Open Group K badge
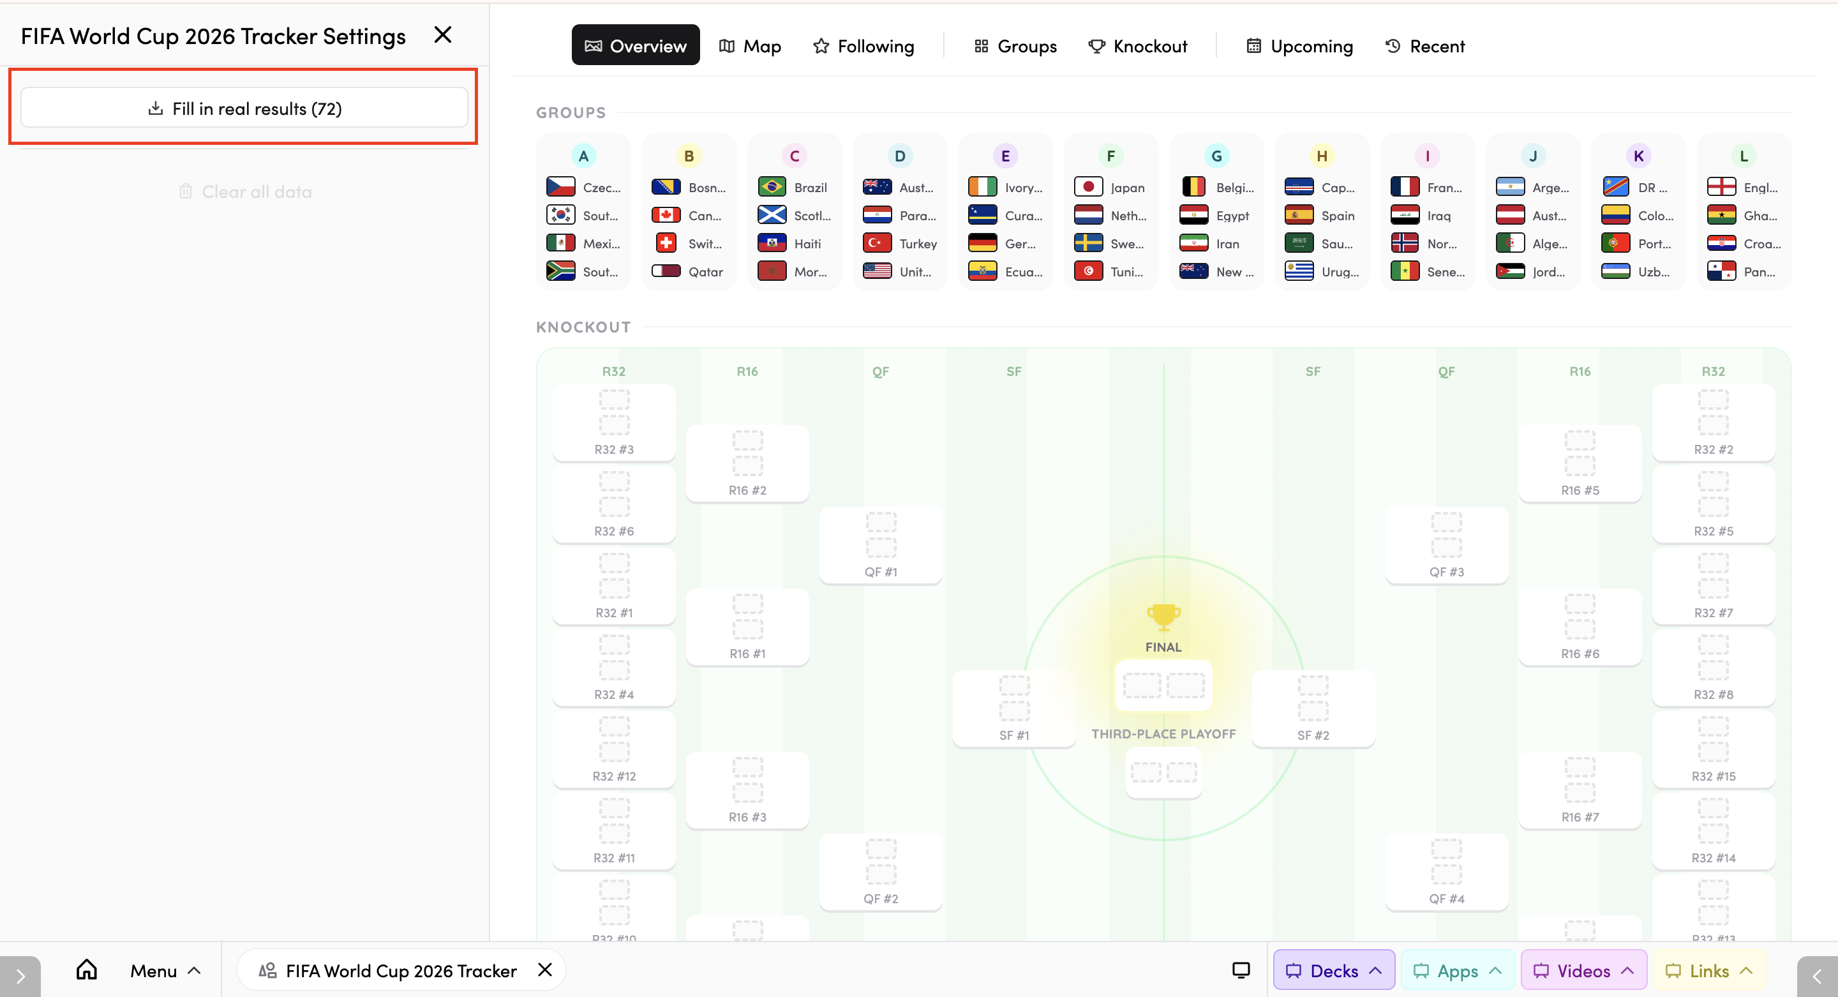The width and height of the screenshot is (1838, 997). point(1639,156)
